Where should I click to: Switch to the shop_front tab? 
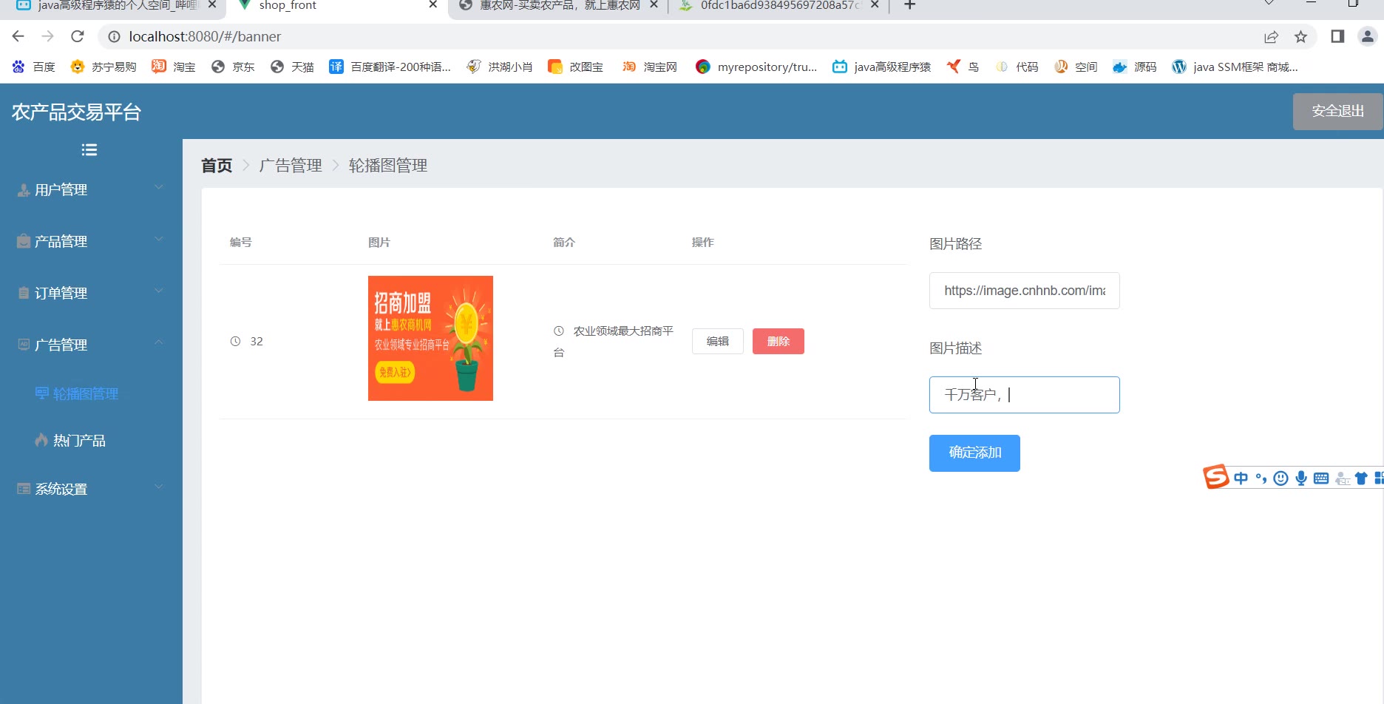coord(337,6)
